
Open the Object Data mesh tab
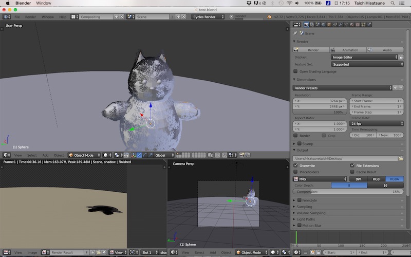click(x=346, y=25)
